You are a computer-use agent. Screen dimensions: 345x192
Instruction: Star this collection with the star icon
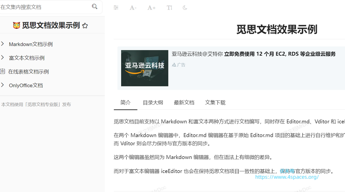85,26
